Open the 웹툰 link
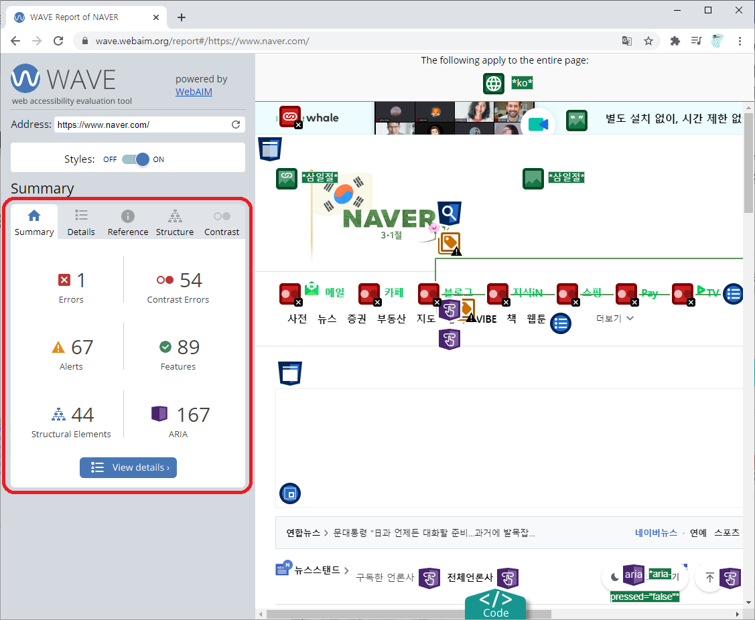Viewport: 755px width, 620px height. point(536,319)
